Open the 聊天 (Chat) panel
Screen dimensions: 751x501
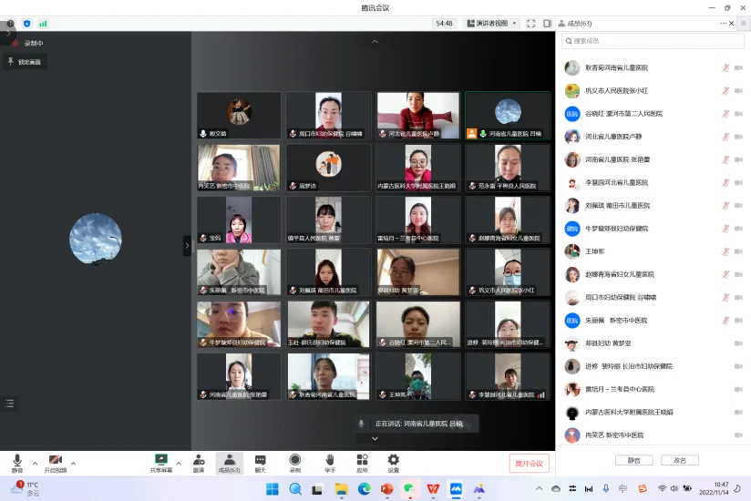tap(261, 463)
